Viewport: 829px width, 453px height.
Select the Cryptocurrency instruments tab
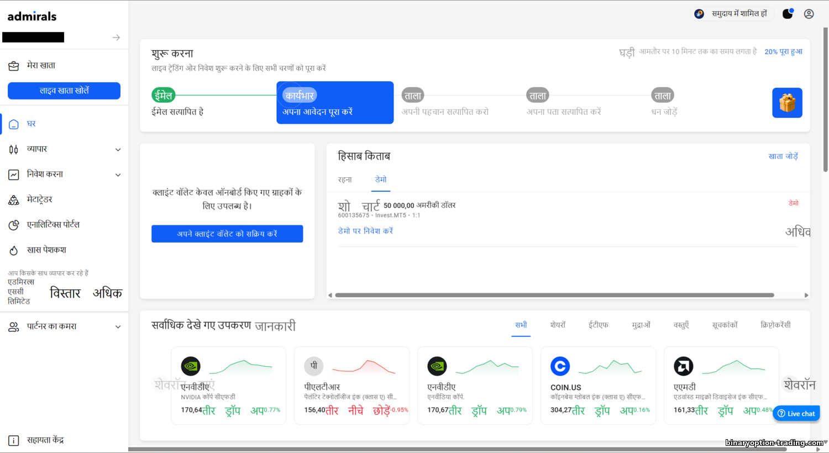click(x=775, y=325)
